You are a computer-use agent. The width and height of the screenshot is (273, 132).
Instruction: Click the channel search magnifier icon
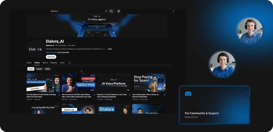70,63
